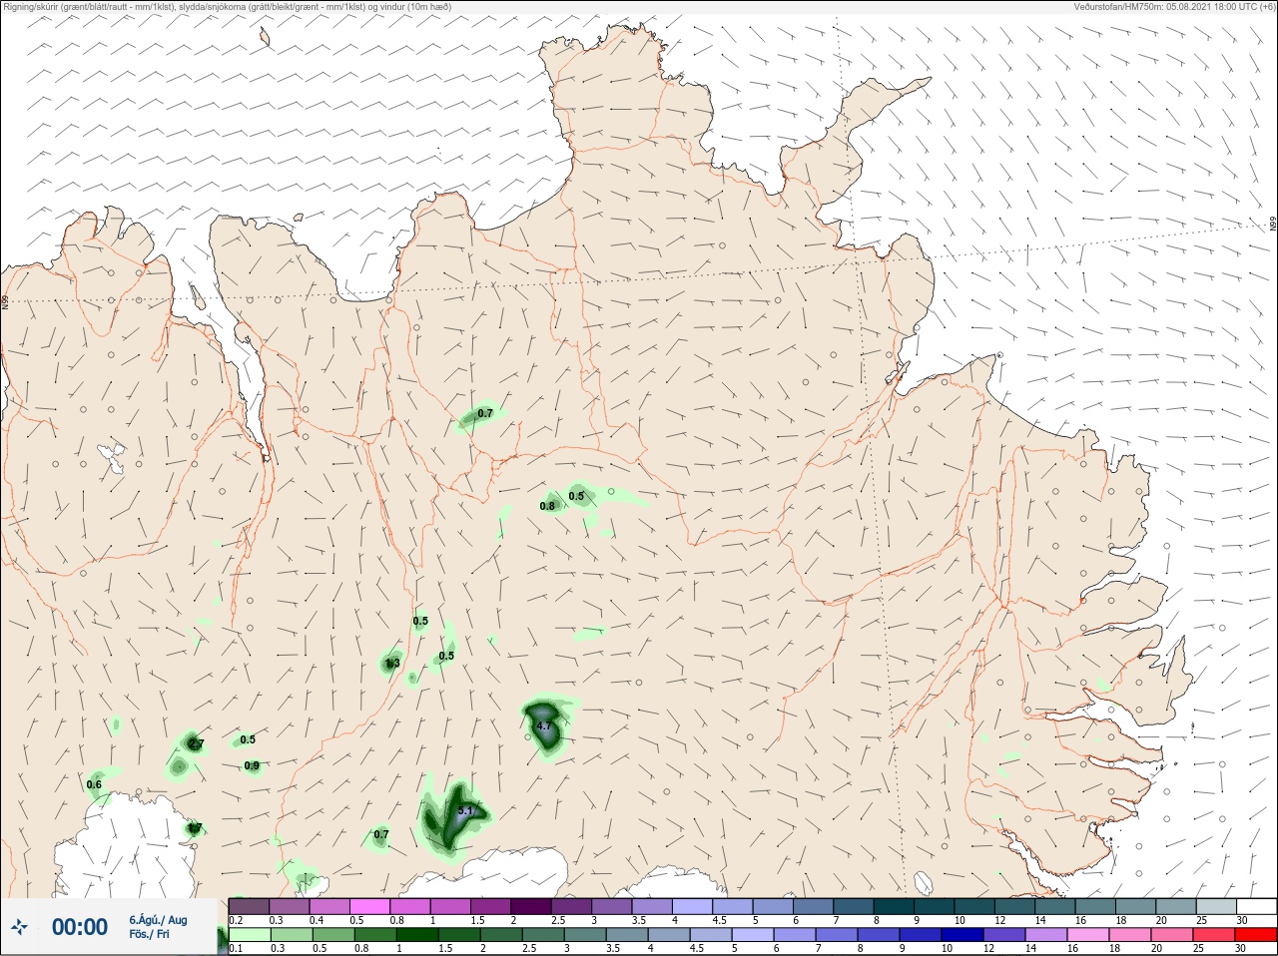Pick the light lavender 4.5 swatch in top legend
The width and height of the screenshot is (1278, 956).
tap(732, 906)
